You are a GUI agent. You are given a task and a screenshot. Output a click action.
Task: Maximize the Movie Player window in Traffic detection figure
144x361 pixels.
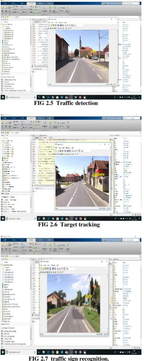pyautogui.click(x=111, y=19)
